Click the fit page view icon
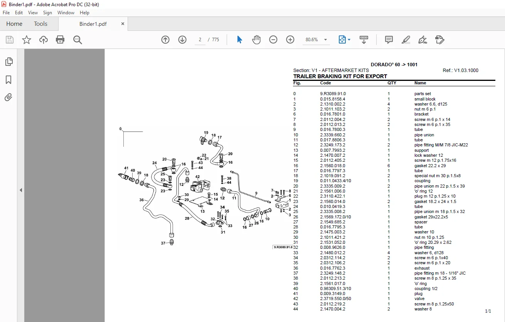This screenshot has width=505, height=322. (x=342, y=40)
